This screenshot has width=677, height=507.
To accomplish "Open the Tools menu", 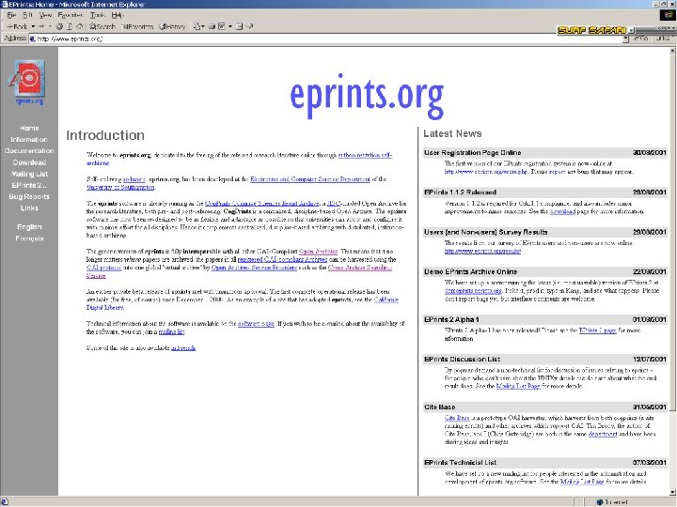I will point(98,15).
